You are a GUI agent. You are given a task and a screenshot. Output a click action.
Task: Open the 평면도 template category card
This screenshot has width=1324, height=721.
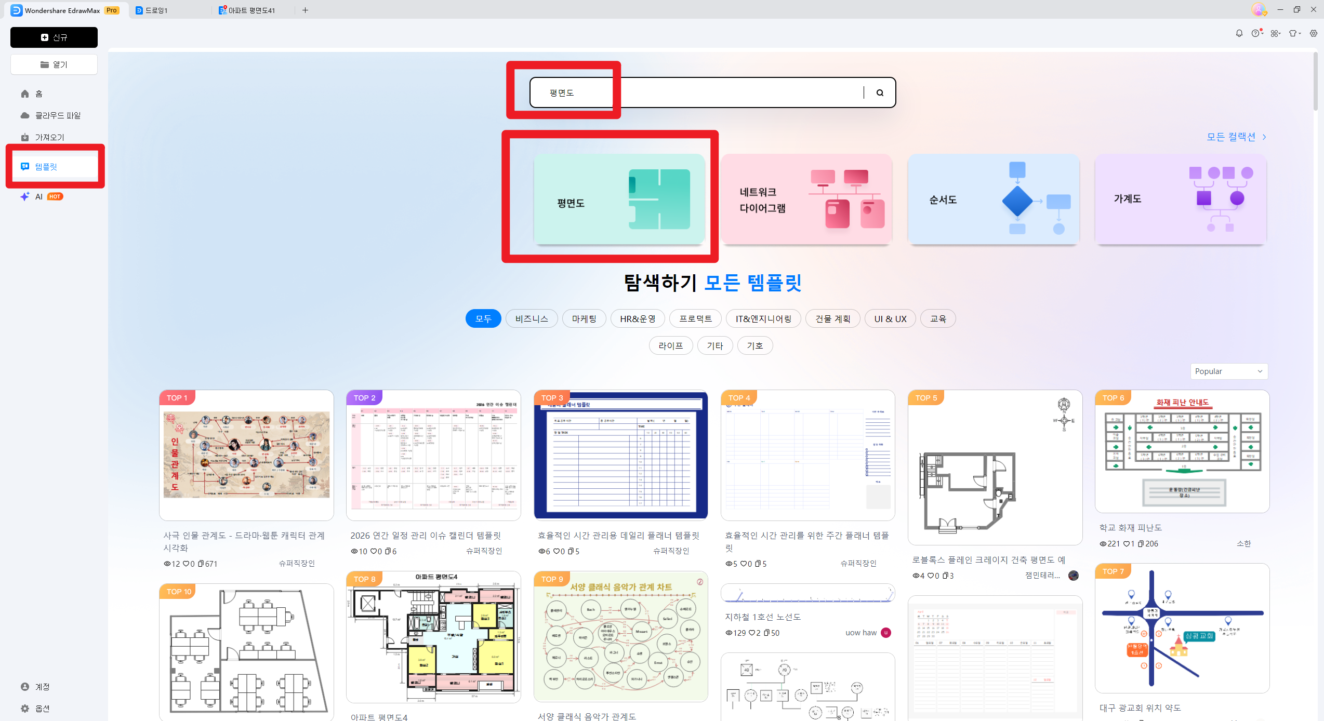(x=618, y=200)
